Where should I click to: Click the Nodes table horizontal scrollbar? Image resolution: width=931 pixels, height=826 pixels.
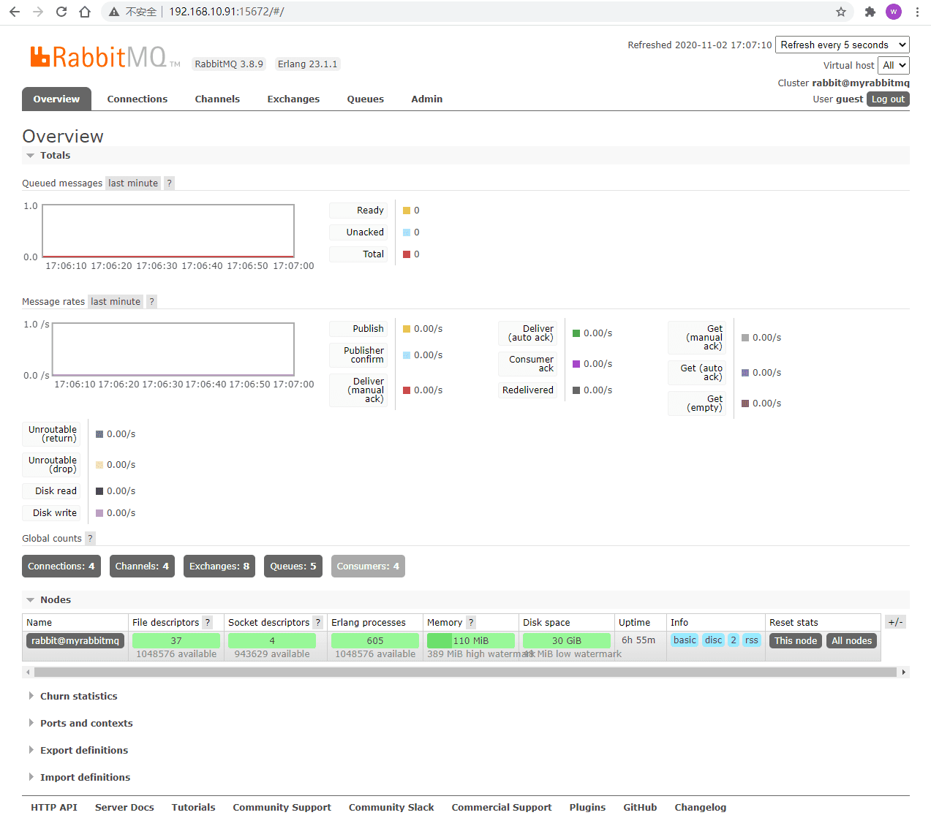465,672
